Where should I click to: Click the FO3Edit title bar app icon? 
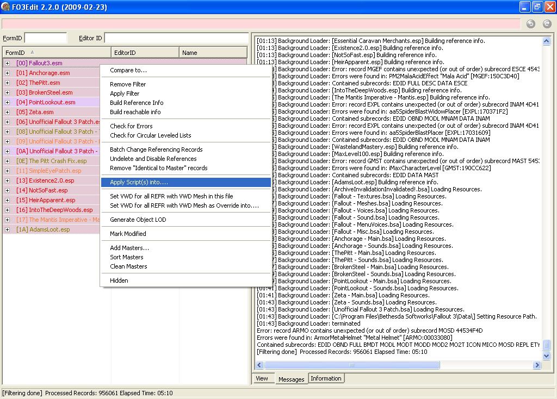pyautogui.click(x=5, y=7)
